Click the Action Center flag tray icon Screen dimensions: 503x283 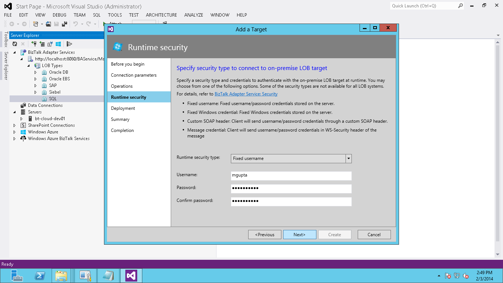448,276
